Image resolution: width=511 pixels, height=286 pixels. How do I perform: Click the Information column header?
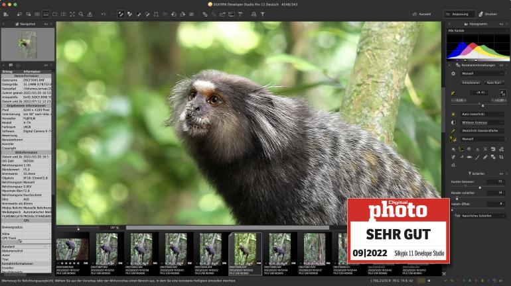pos(32,71)
